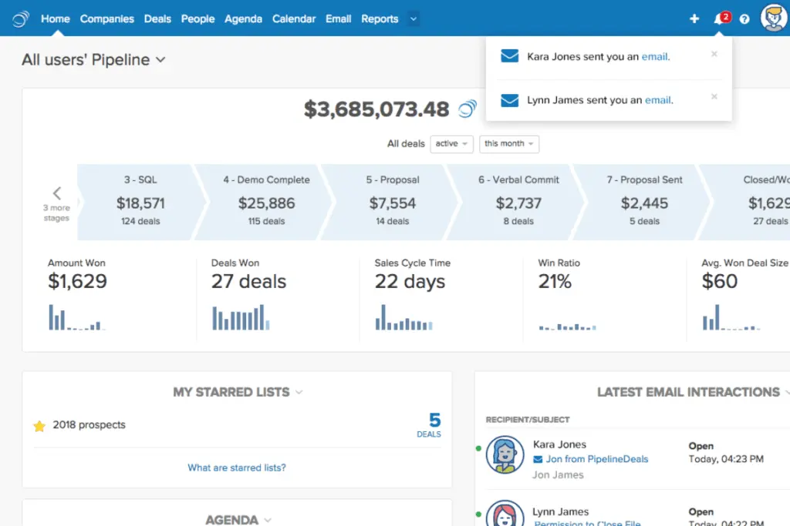Click the 27 deals Deals Won value
This screenshot has width=790, height=526.
coord(249,282)
